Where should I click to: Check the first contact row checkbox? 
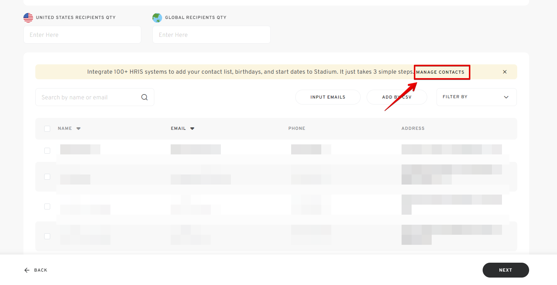[47, 151]
